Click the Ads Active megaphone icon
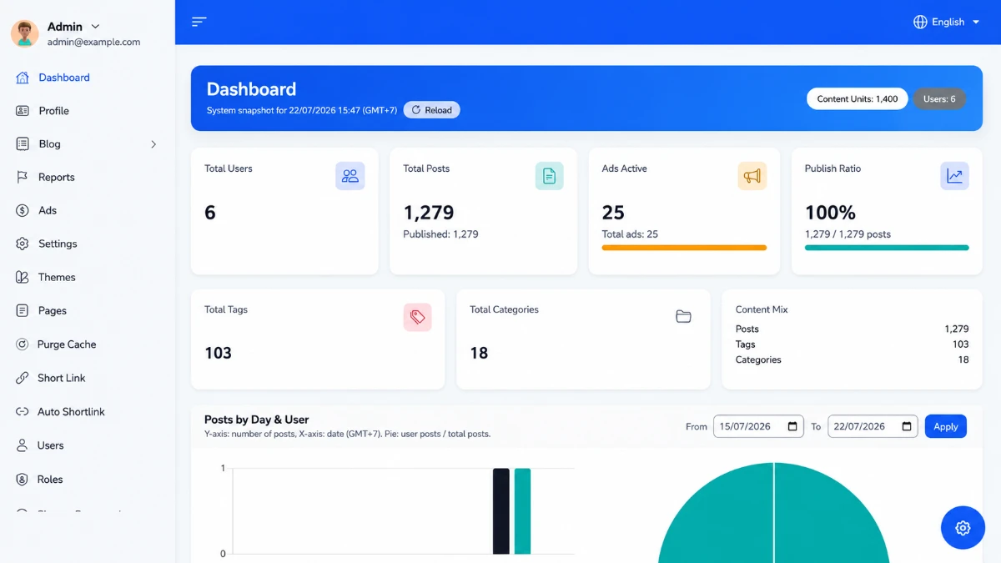This screenshot has width=1001, height=563. coord(752,176)
